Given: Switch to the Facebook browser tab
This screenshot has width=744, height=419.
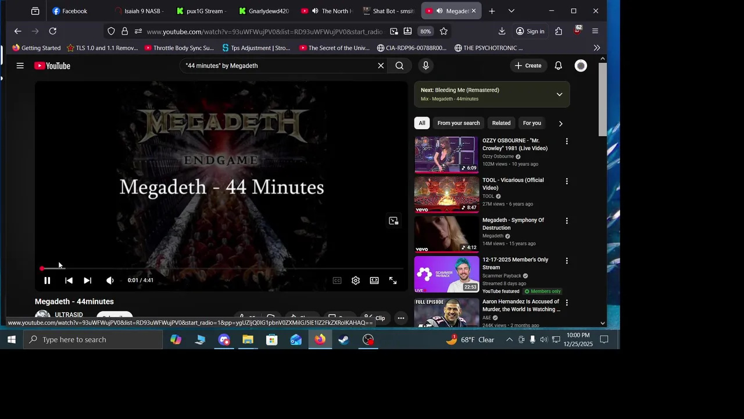Looking at the screenshot, I should [x=74, y=11].
